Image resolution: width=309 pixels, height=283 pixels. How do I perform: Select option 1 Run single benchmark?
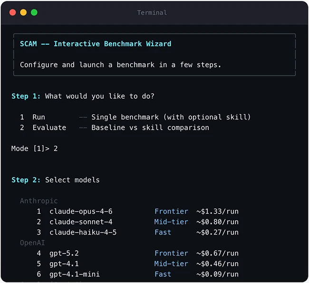point(141,117)
